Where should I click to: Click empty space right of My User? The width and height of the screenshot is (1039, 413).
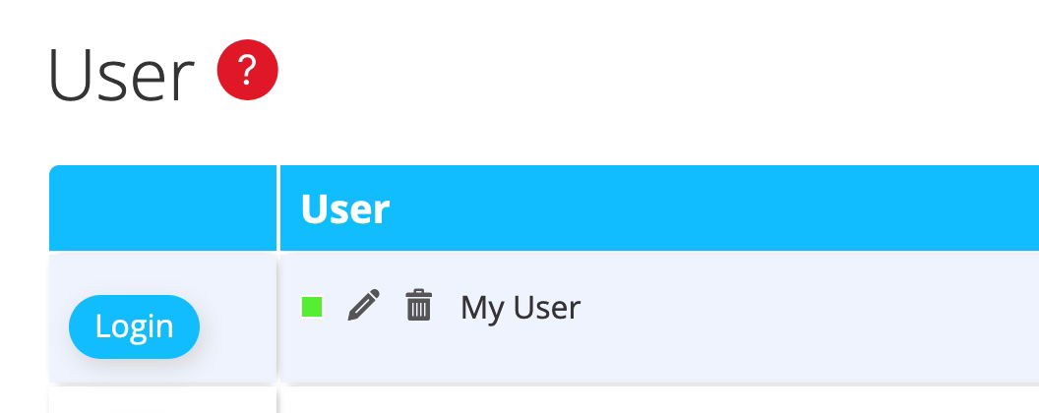807,315
